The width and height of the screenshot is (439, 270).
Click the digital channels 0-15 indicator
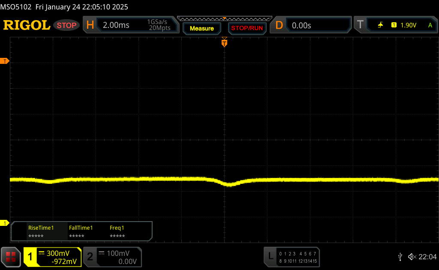pos(298,257)
